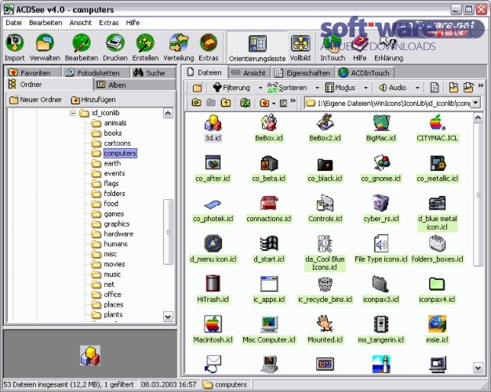Click the Drucken printer icon
Viewport: 491px width, 392px height.
(x=115, y=48)
